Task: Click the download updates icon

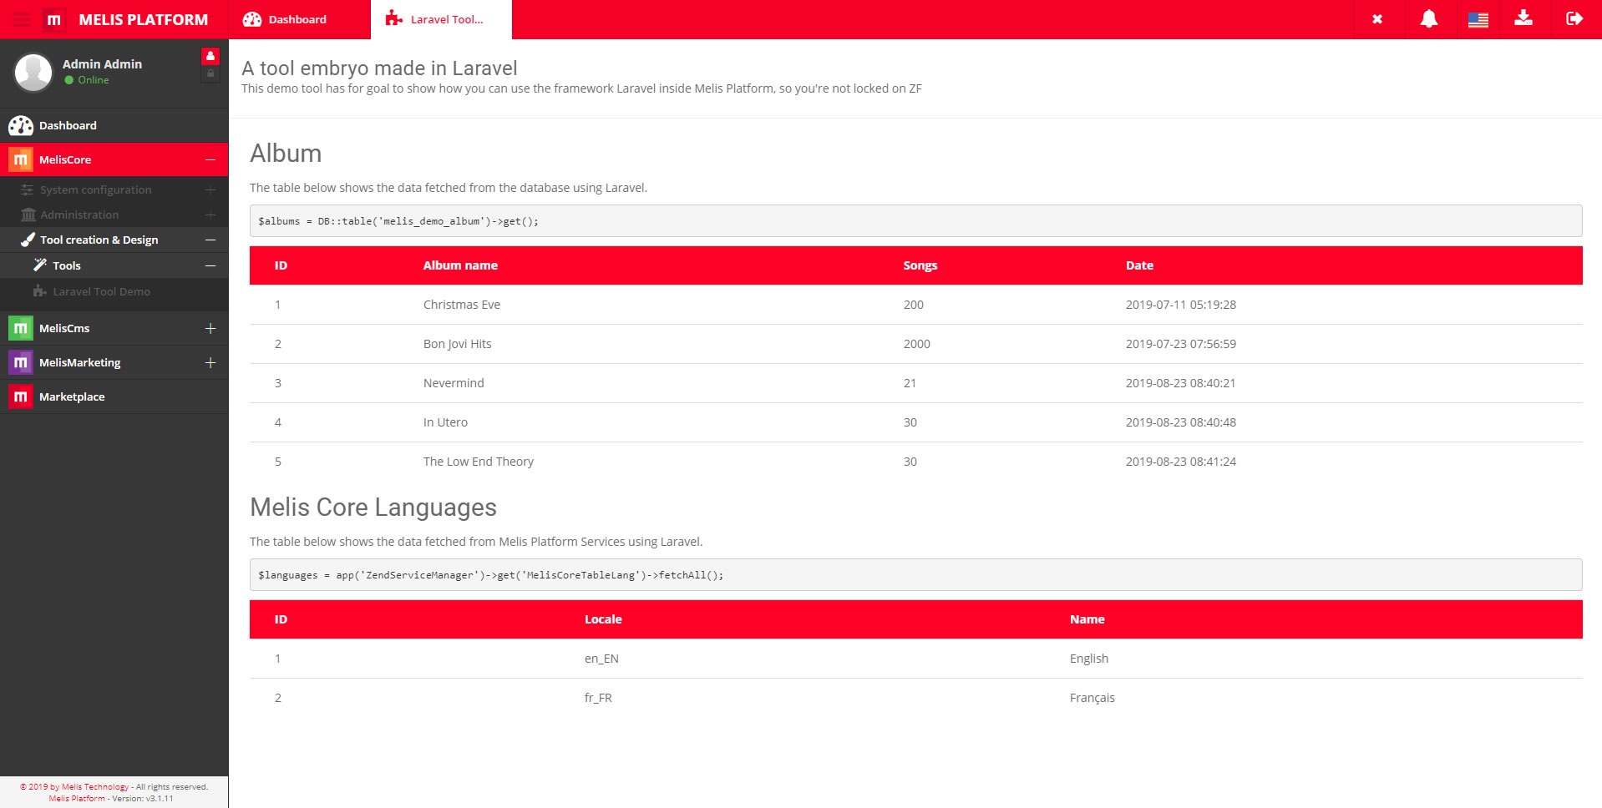Action: 1523,18
